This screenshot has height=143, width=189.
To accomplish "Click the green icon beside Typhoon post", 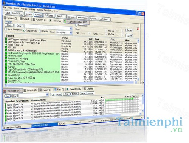I will coord(6,67).
